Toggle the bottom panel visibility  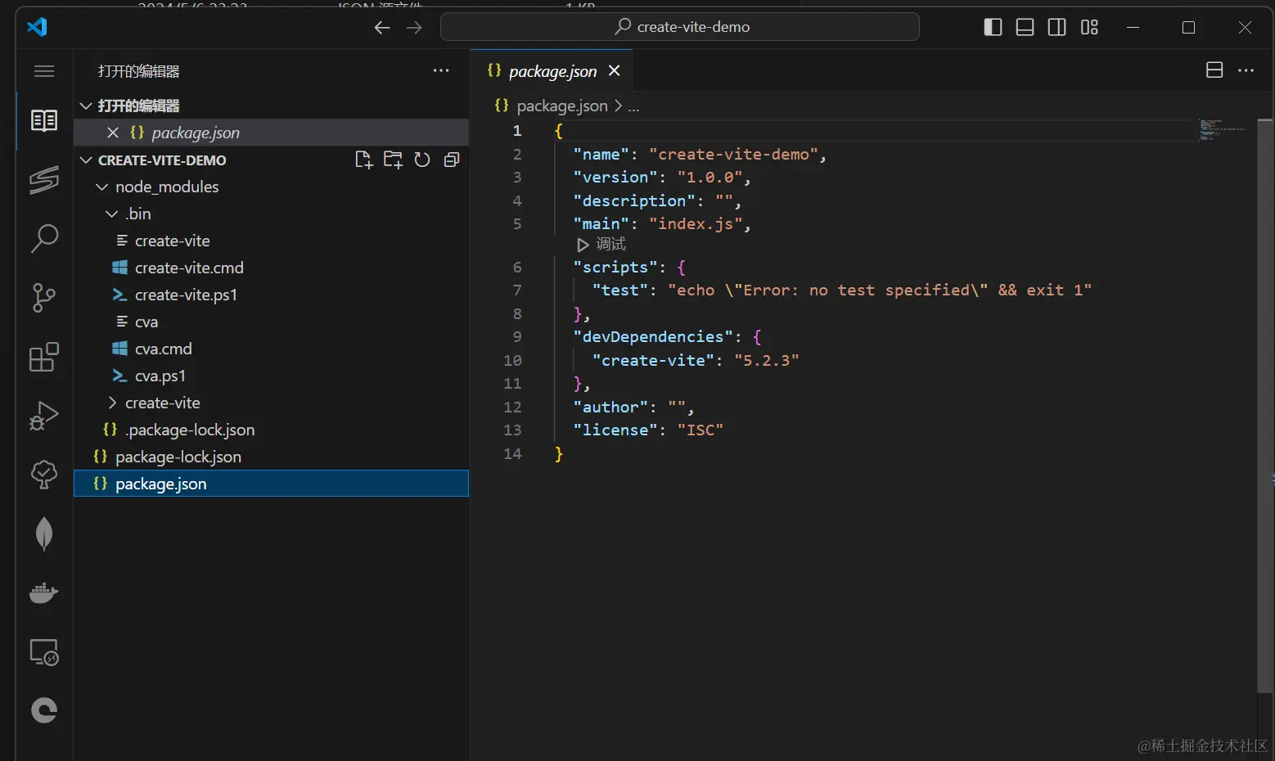pos(1025,27)
